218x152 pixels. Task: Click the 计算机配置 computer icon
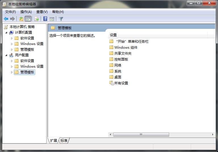click(11, 33)
